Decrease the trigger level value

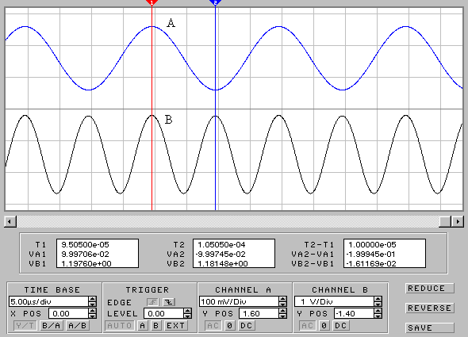pyautogui.click(x=187, y=316)
